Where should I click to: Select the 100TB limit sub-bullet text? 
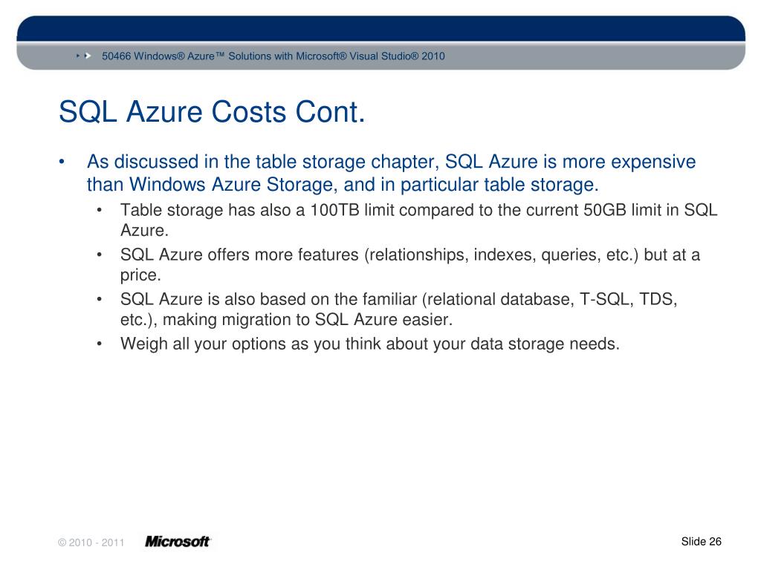pos(419,220)
